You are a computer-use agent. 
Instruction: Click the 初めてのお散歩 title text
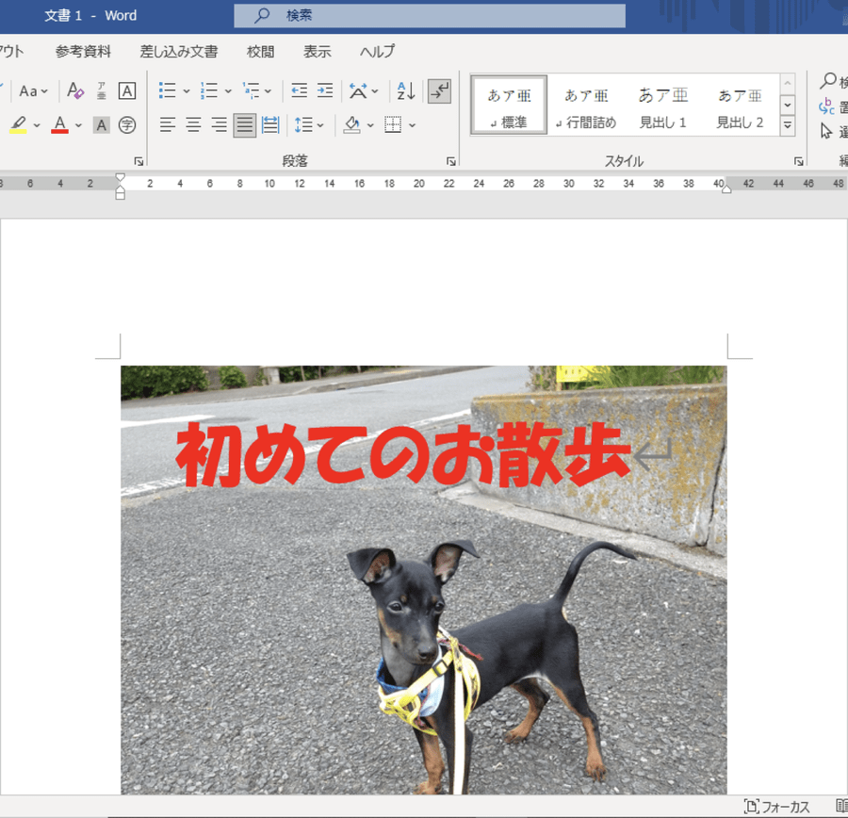click(403, 454)
